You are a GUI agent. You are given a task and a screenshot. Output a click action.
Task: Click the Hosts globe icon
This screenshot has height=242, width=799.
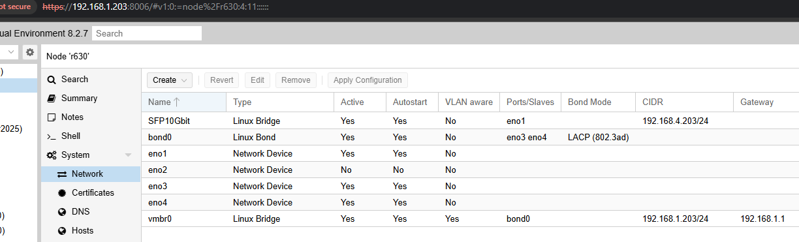[x=62, y=231]
